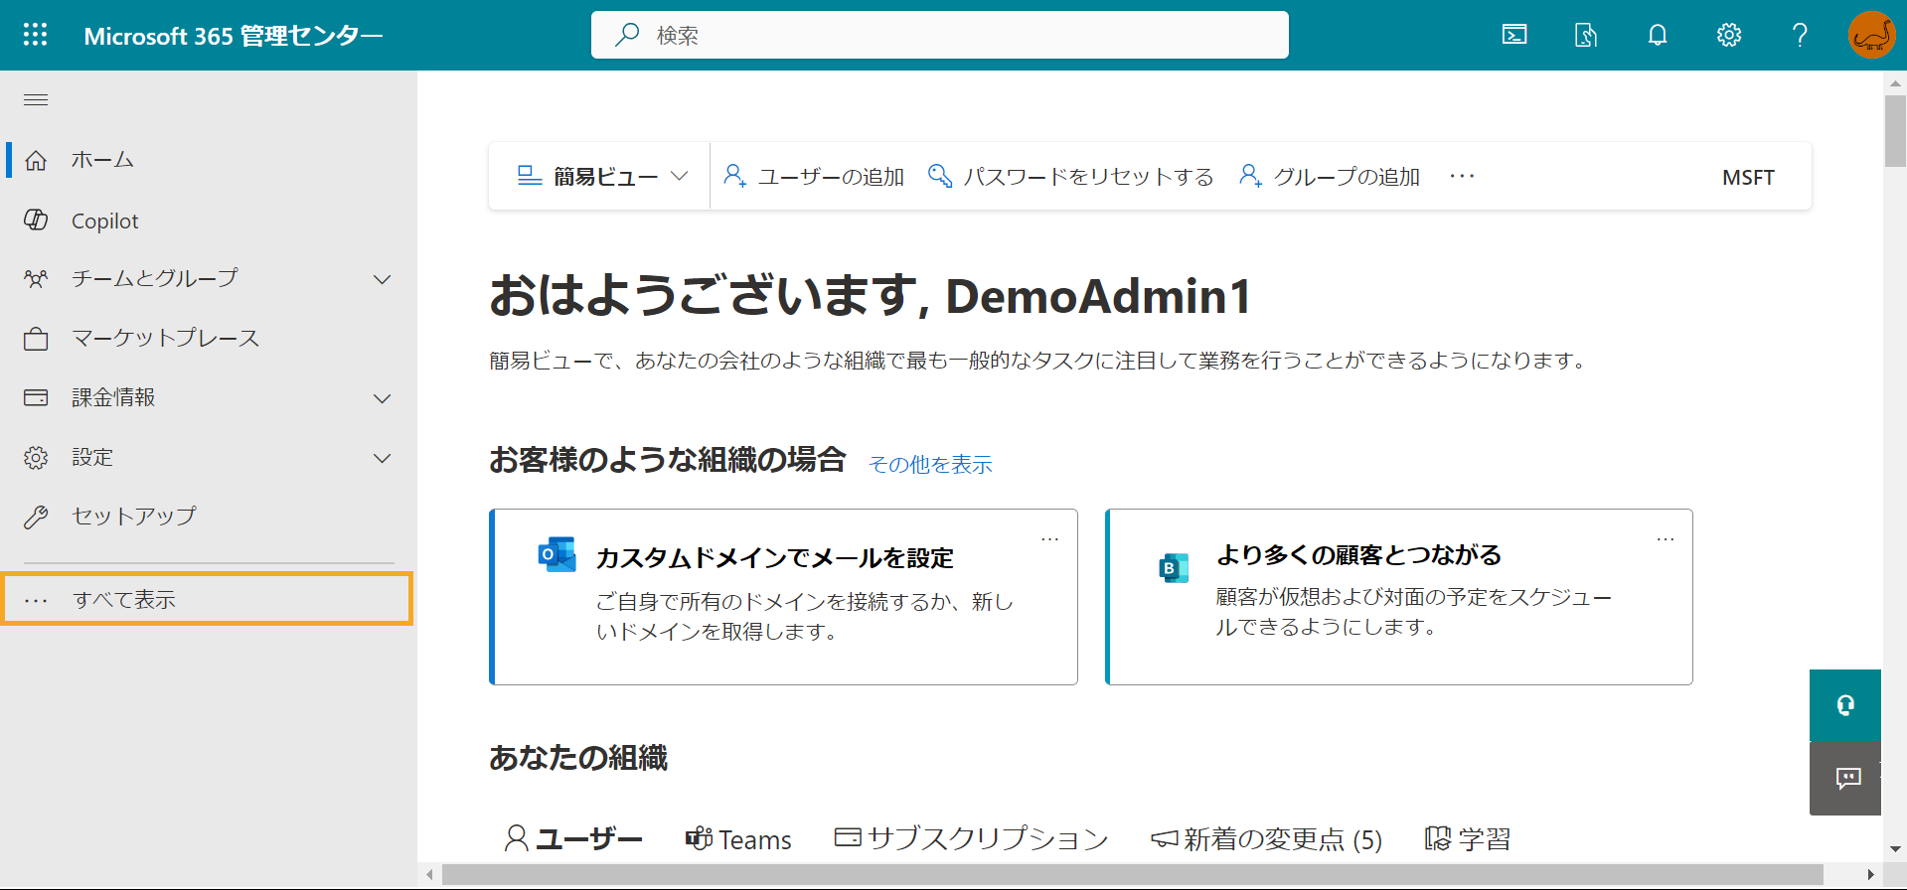The width and height of the screenshot is (1907, 890).
Task: Click すべて表示 in navigation
Action: [x=207, y=599]
